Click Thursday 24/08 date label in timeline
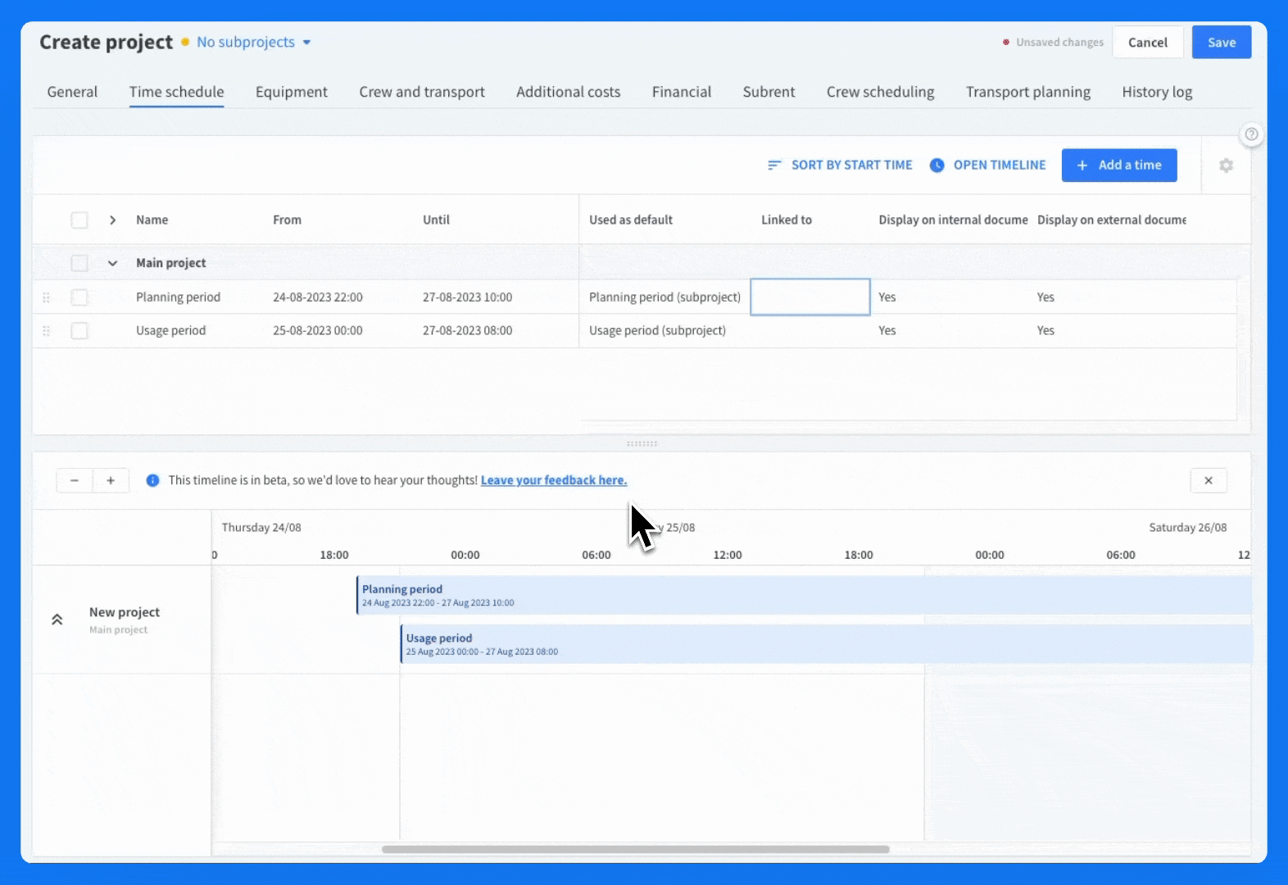This screenshot has height=885, width=1288. click(261, 528)
